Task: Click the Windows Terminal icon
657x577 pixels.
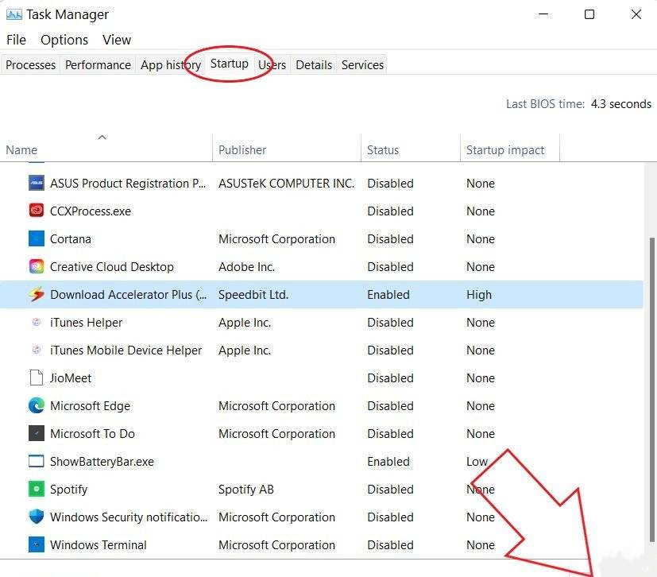Action: tap(37, 545)
